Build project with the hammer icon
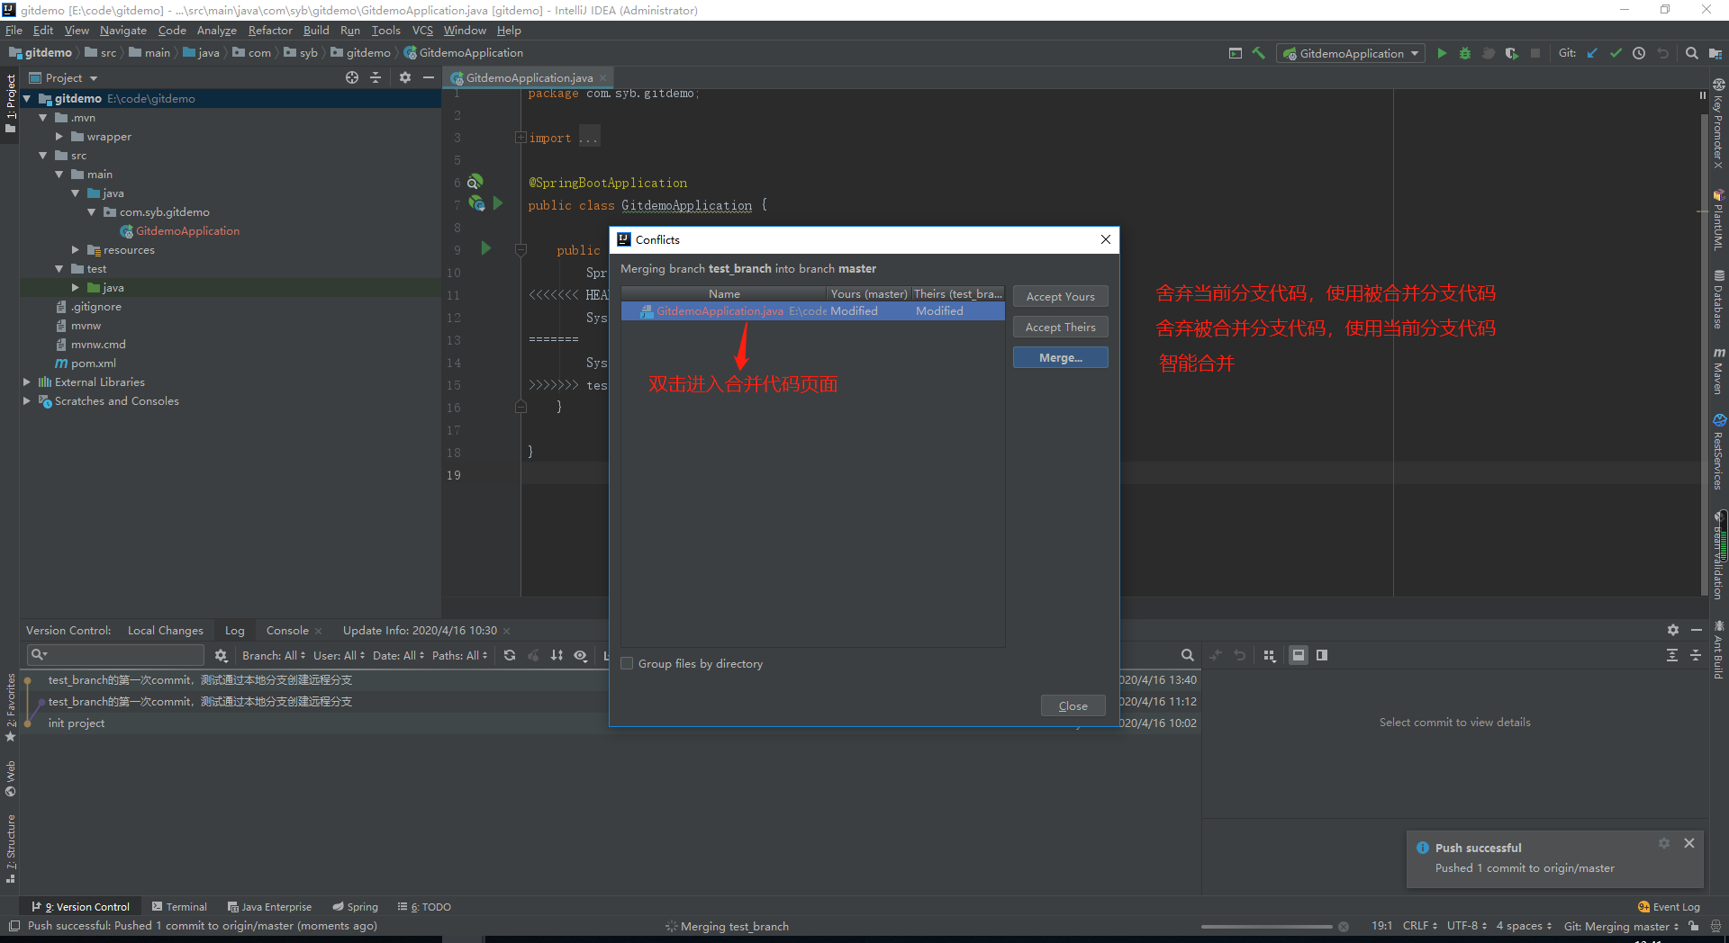Image resolution: width=1729 pixels, height=943 pixels. coord(1259,53)
